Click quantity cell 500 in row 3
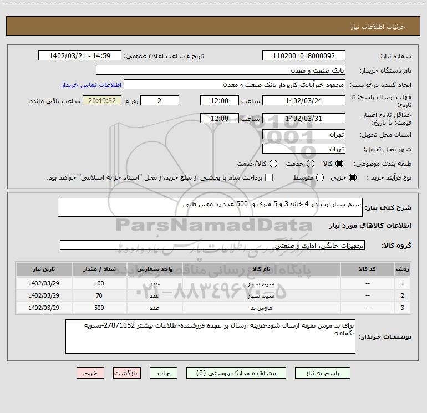The width and height of the screenshot is (427, 413). 99,308
